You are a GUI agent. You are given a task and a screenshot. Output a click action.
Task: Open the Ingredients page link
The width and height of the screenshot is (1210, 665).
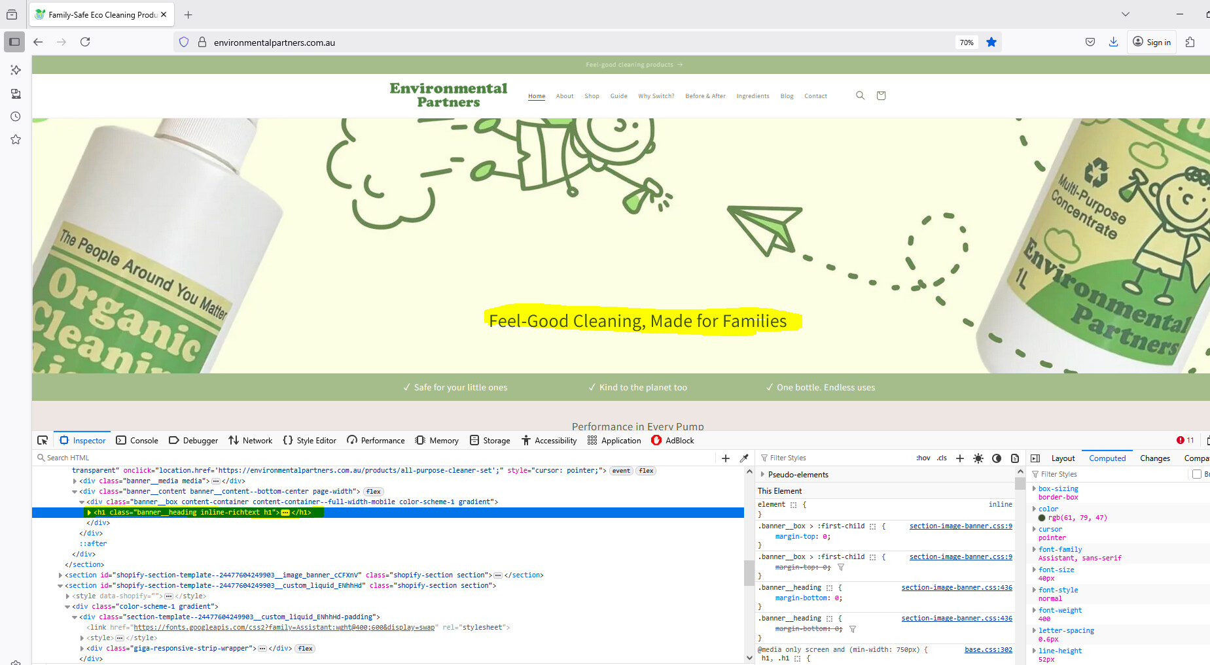tap(753, 96)
